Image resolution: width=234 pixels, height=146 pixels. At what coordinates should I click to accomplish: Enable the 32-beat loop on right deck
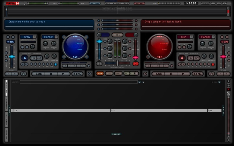click(209, 64)
